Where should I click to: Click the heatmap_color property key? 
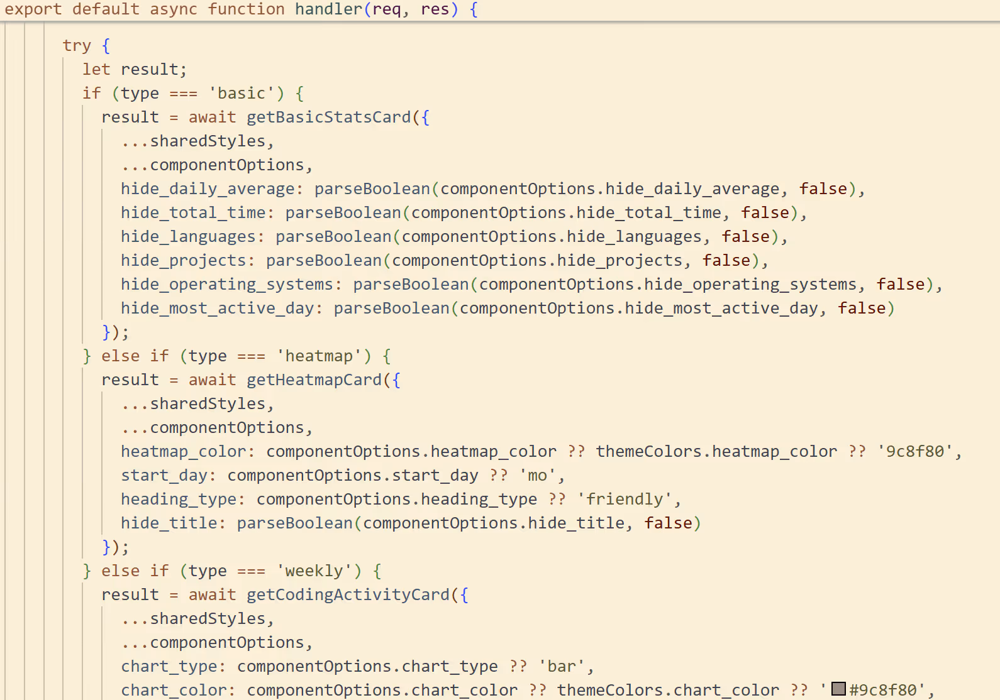pyautogui.click(x=183, y=452)
